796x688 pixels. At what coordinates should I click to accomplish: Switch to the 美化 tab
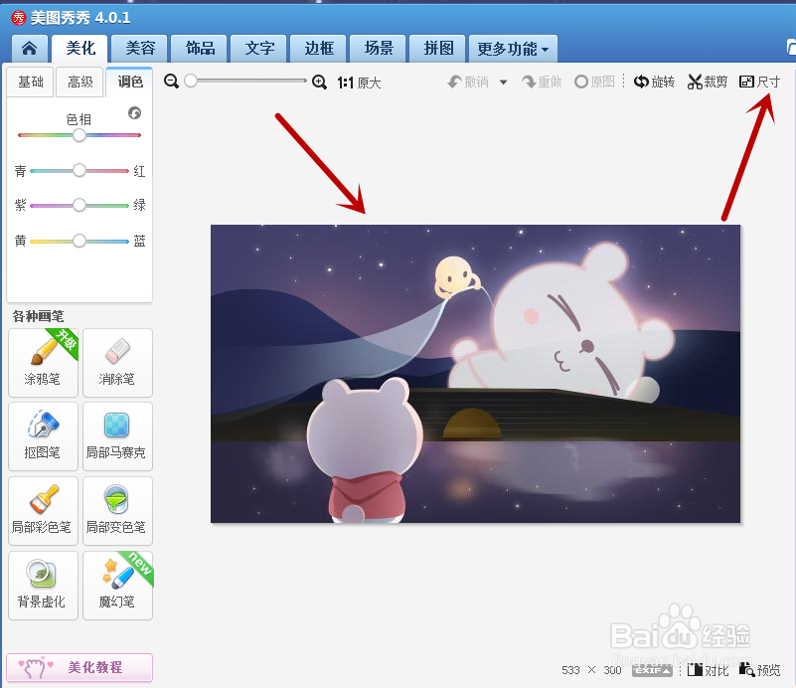pos(80,49)
